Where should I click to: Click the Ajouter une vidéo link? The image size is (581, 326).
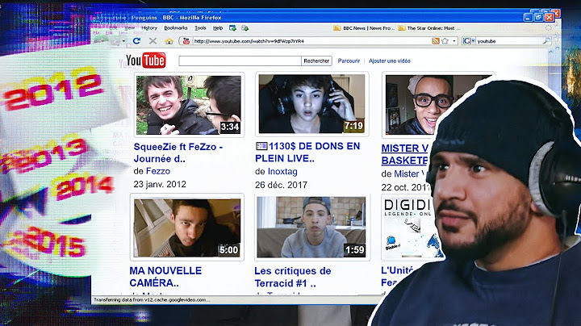[x=390, y=61]
